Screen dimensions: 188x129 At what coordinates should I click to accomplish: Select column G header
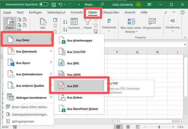pyautogui.click(x=137, y=52)
